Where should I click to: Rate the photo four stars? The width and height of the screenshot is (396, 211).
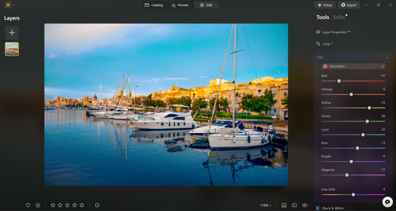click(75, 205)
